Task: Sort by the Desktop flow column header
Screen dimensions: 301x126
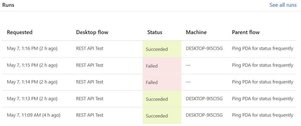Action: 92,32
